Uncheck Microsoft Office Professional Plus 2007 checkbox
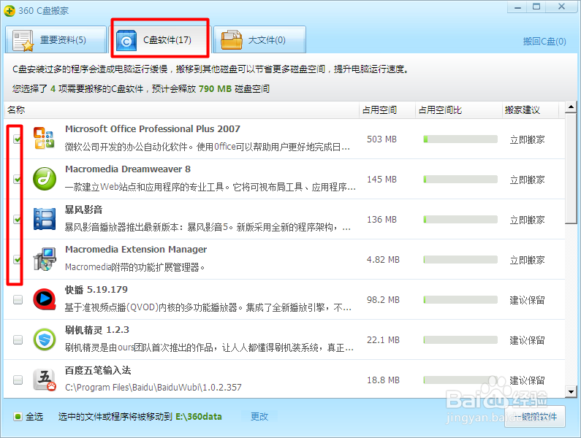Image resolution: width=581 pixels, height=438 pixels. (x=18, y=139)
